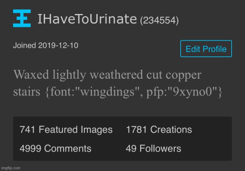The image size is (245, 171).
Task: Open the 741 Featured Images stat
Action: (x=66, y=130)
